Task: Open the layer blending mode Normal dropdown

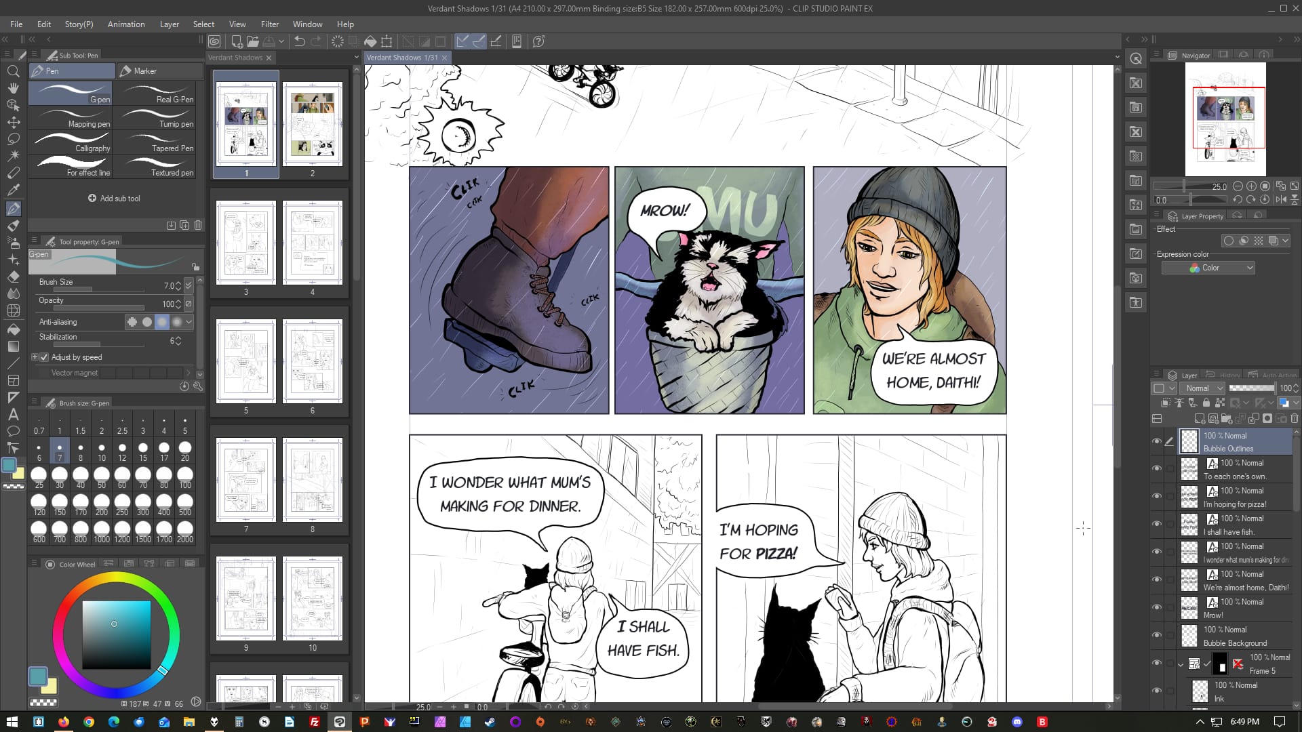Action: tap(1204, 388)
